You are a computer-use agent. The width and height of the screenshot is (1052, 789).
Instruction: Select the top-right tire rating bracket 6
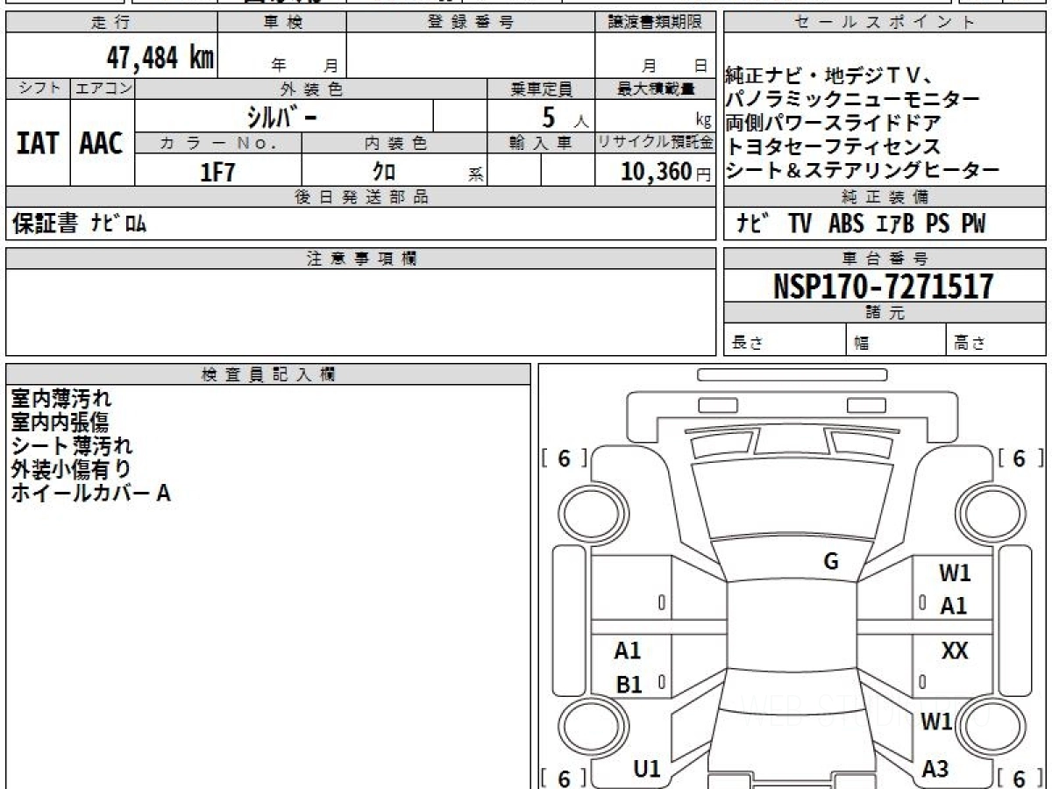click(1020, 458)
